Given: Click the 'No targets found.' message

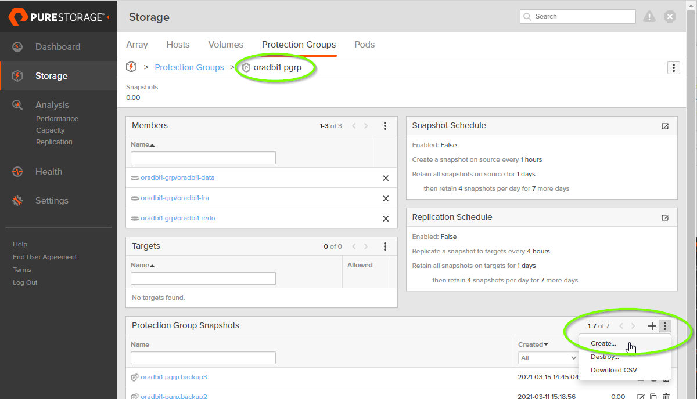Looking at the screenshot, I should (x=159, y=298).
